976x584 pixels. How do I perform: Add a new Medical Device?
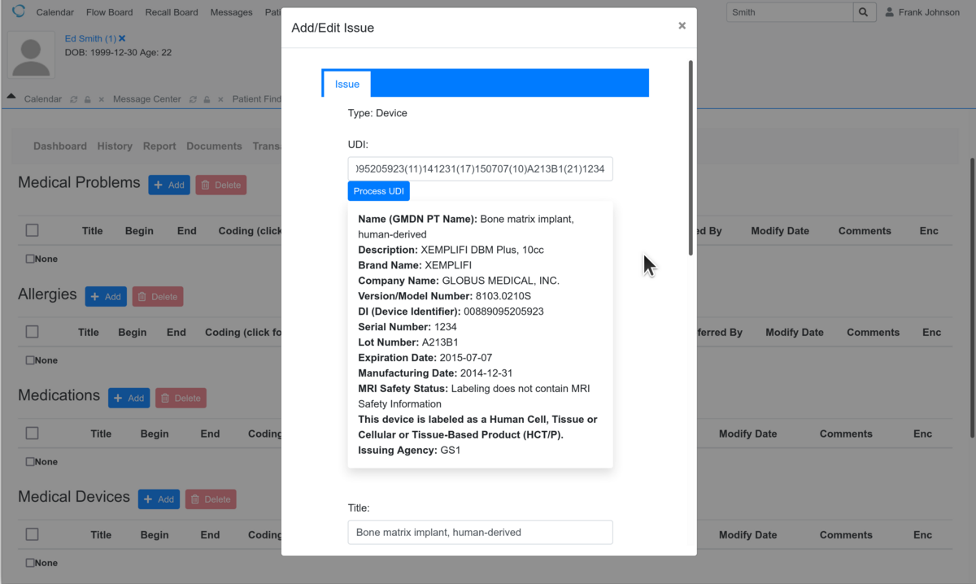pos(159,499)
